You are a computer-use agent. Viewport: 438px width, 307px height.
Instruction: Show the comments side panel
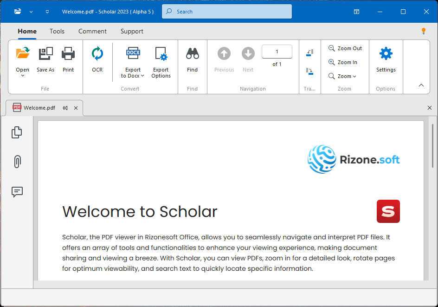tap(17, 192)
